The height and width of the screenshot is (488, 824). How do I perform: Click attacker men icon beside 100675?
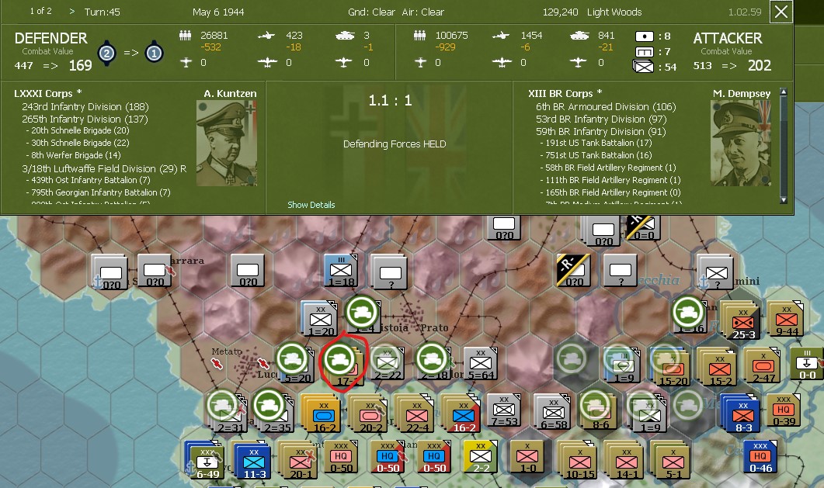coord(420,36)
